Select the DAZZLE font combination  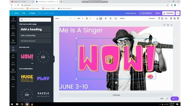tap(43, 95)
